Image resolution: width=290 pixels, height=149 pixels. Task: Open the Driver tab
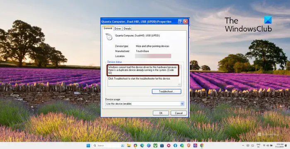coord(118,29)
